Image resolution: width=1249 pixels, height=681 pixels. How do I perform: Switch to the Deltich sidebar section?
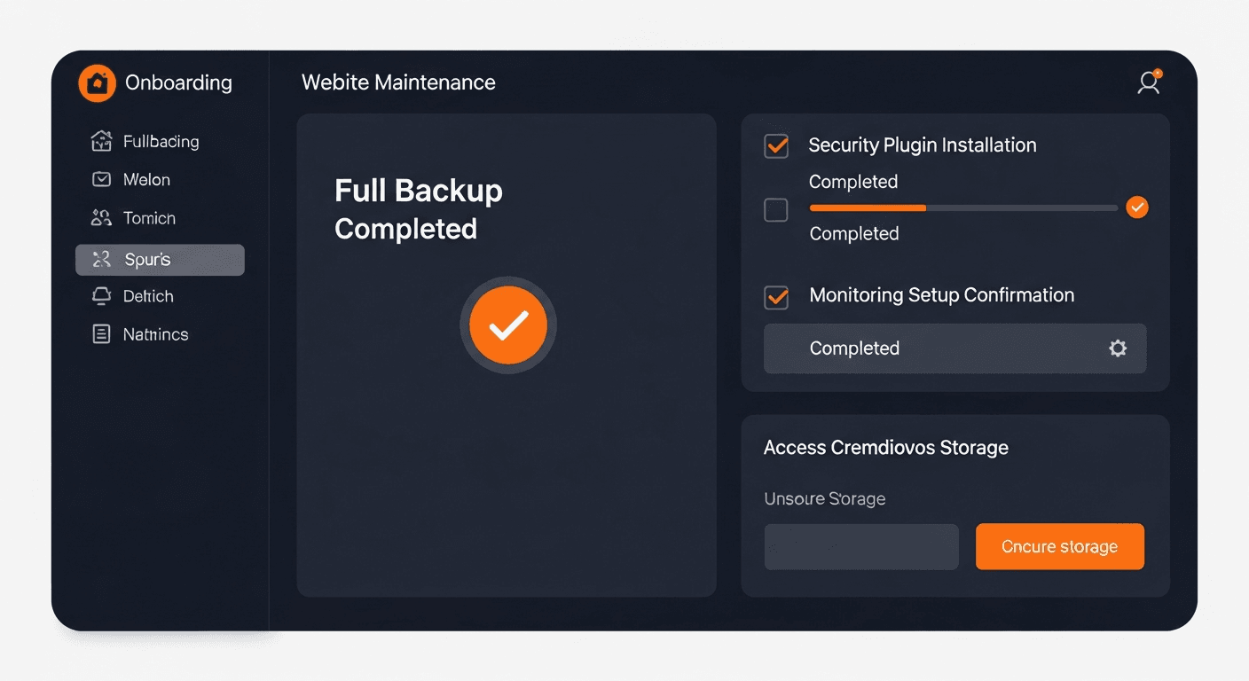(147, 295)
